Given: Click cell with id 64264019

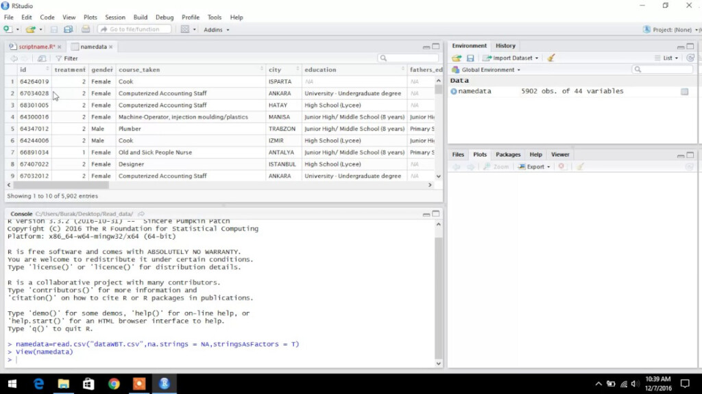Looking at the screenshot, I should pos(34,82).
